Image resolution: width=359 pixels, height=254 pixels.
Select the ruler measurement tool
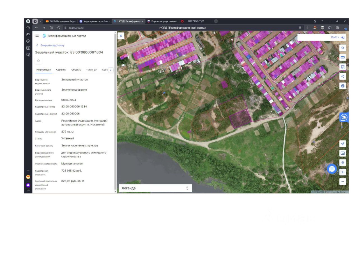pos(342,57)
